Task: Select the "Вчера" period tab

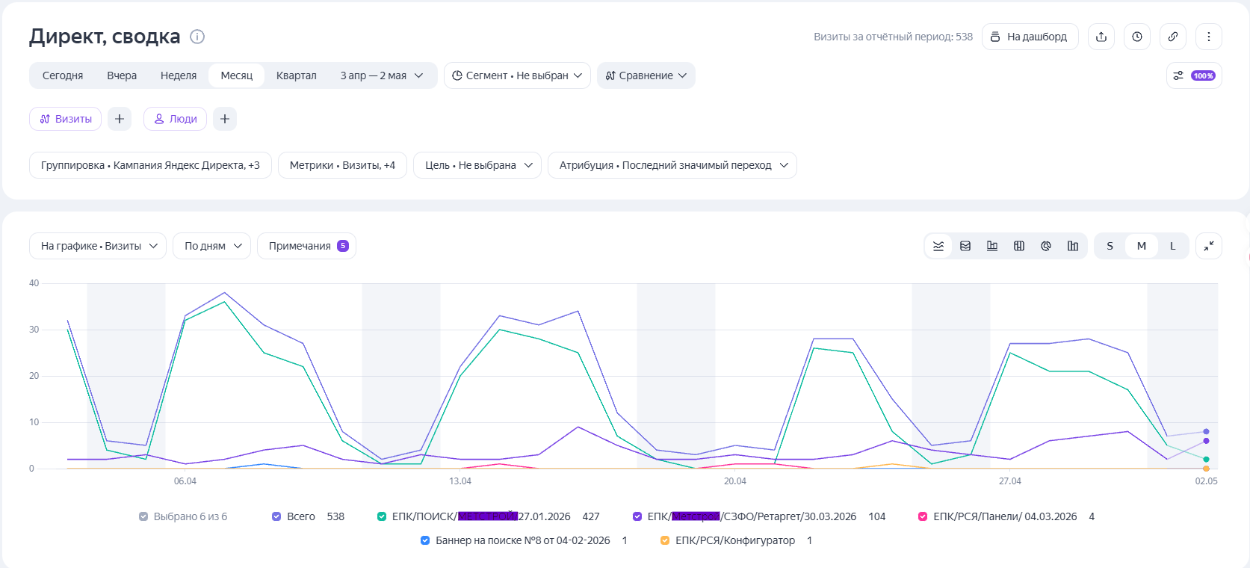Action: click(122, 75)
